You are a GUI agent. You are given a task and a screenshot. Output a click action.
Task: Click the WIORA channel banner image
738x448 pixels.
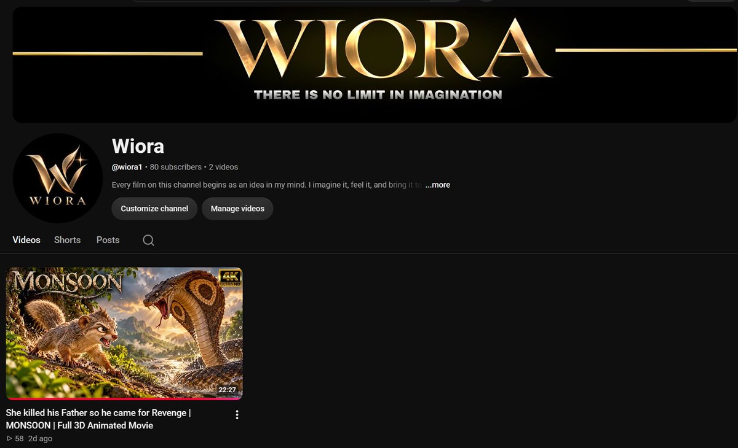coord(375,64)
